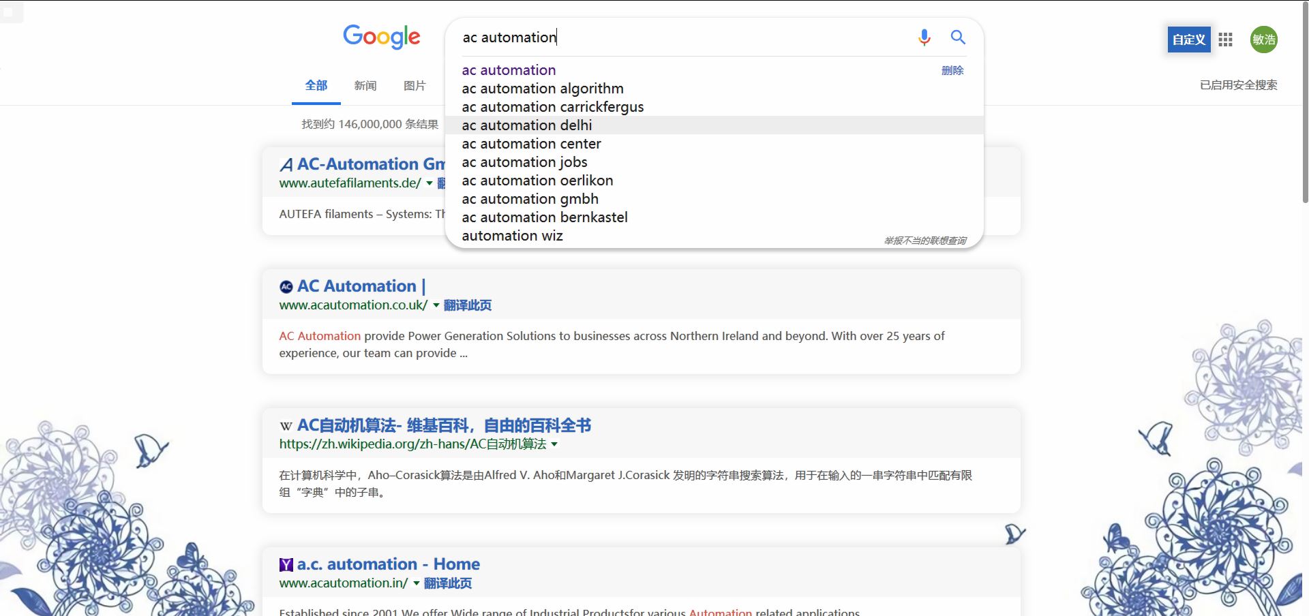Click the blue magnifier search icon
The height and width of the screenshot is (616, 1309).
958,37
